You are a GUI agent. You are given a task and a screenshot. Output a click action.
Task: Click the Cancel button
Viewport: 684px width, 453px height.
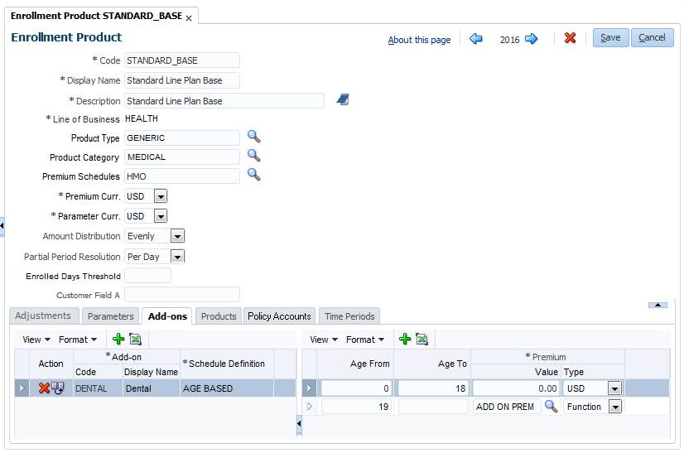[x=653, y=37]
